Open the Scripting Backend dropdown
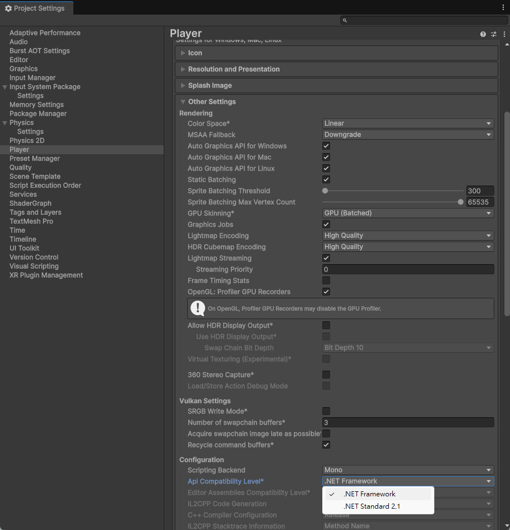This screenshot has height=530, width=510. point(408,470)
